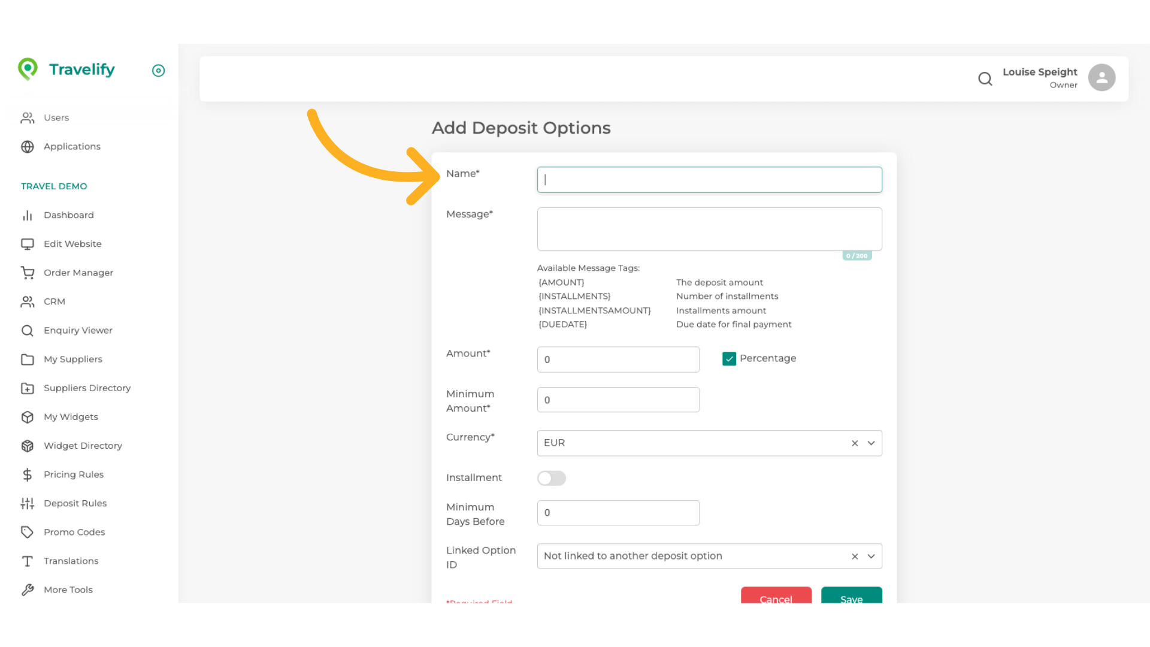Screen dimensions: 1150x647
Task: Open Order Manager cart icon
Action: coord(28,273)
